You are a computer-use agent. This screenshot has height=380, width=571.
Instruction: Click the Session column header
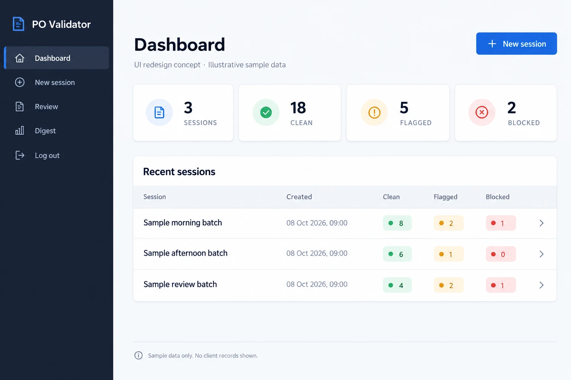[155, 197]
